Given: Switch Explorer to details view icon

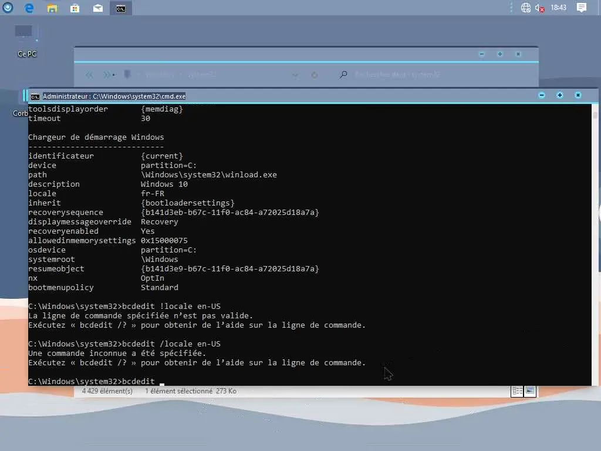Looking at the screenshot, I should (x=517, y=391).
